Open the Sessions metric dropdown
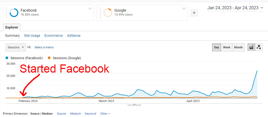Viewport: 268px width, 117px height. point(16,47)
